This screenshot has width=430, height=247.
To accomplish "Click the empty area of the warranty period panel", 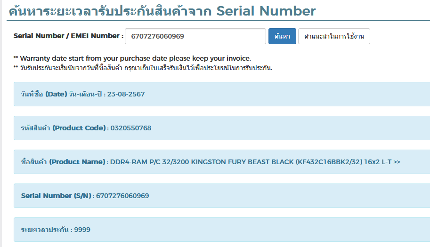I will pyautogui.click(x=259, y=230).
